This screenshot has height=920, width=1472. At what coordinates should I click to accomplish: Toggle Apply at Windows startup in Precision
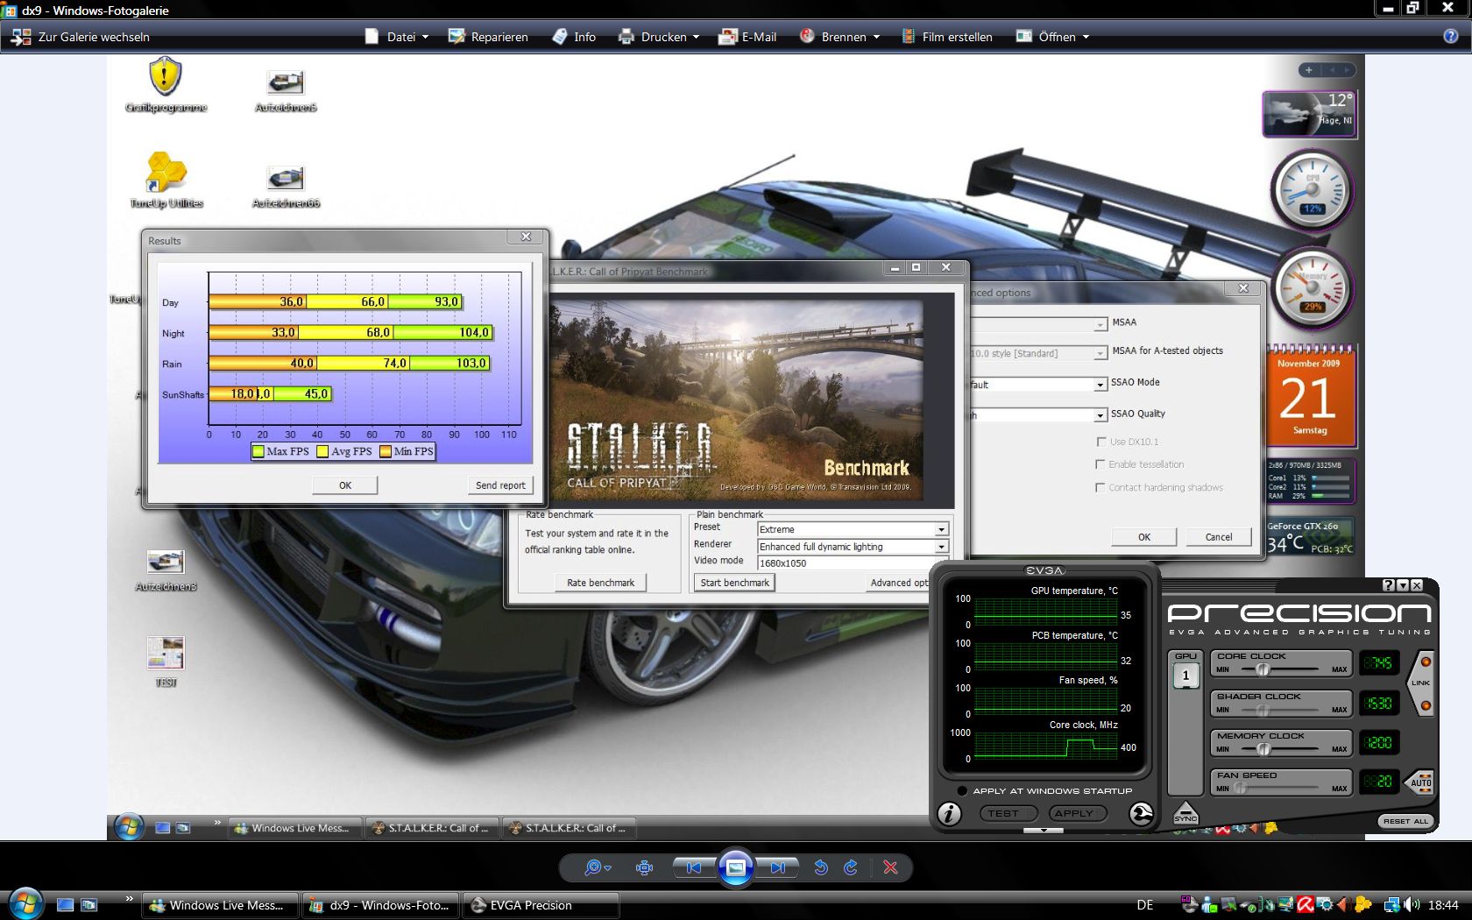(x=961, y=791)
